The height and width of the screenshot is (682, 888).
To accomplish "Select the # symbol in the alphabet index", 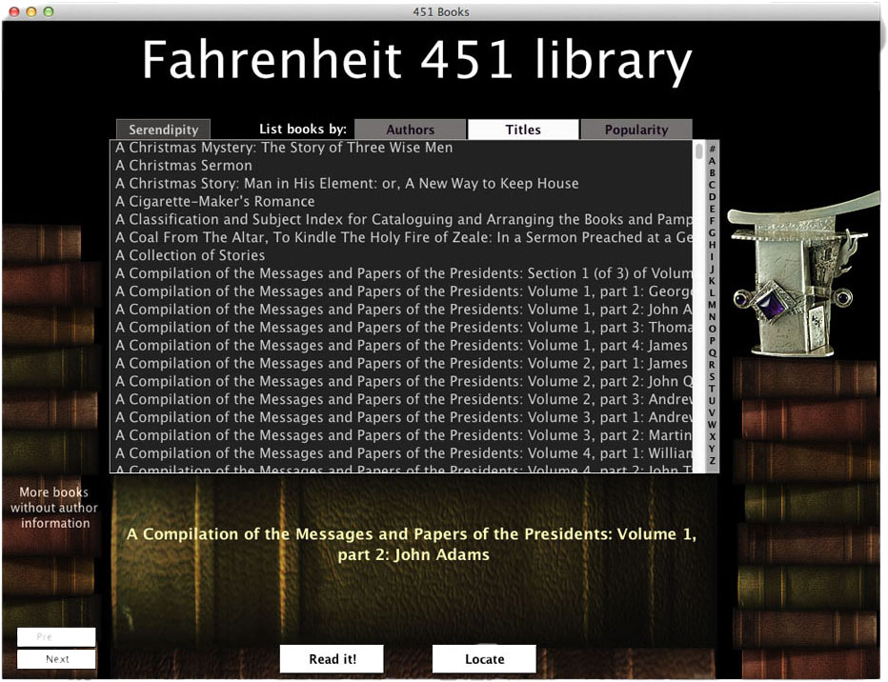I will coord(712,149).
